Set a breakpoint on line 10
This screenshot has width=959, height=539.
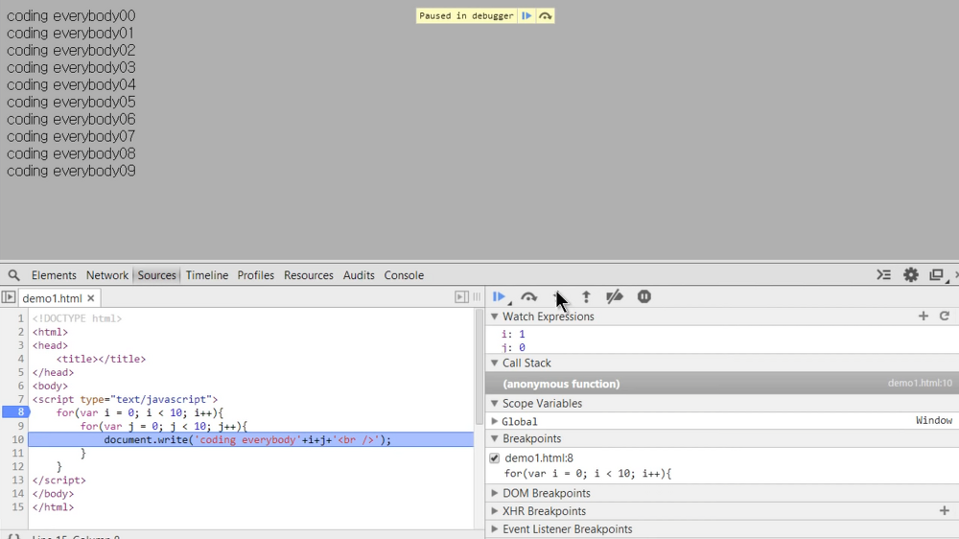click(x=17, y=439)
